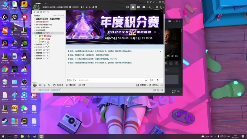The width and height of the screenshot is (247, 139).
Task: Click the star icon in background window
Action: pyautogui.click(x=176, y=63)
